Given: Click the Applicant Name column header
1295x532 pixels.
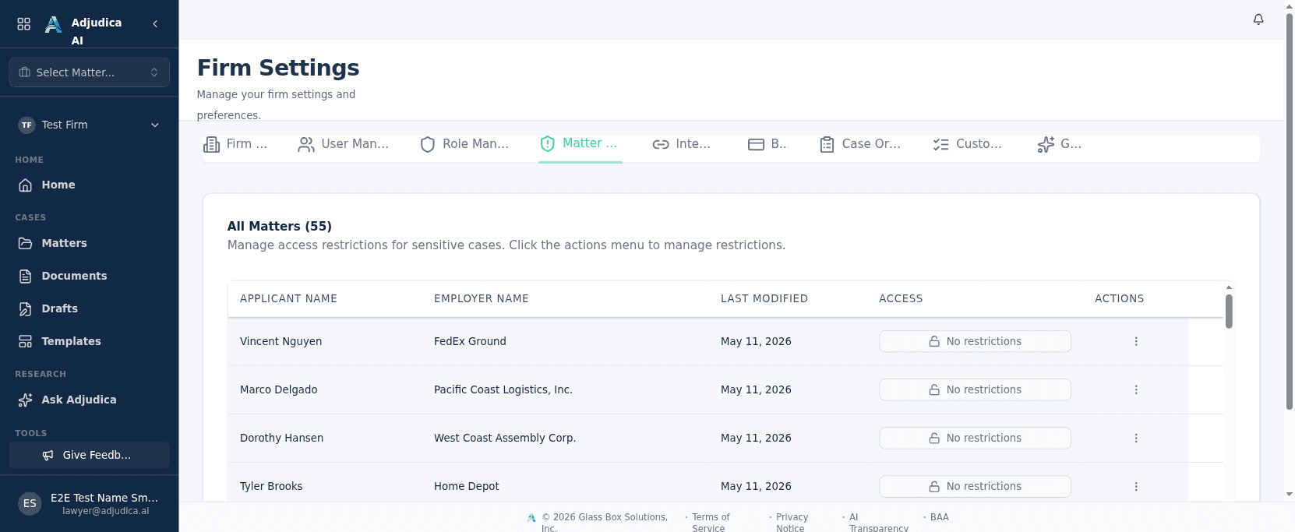Looking at the screenshot, I should pyautogui.click(x=288, y=298).
